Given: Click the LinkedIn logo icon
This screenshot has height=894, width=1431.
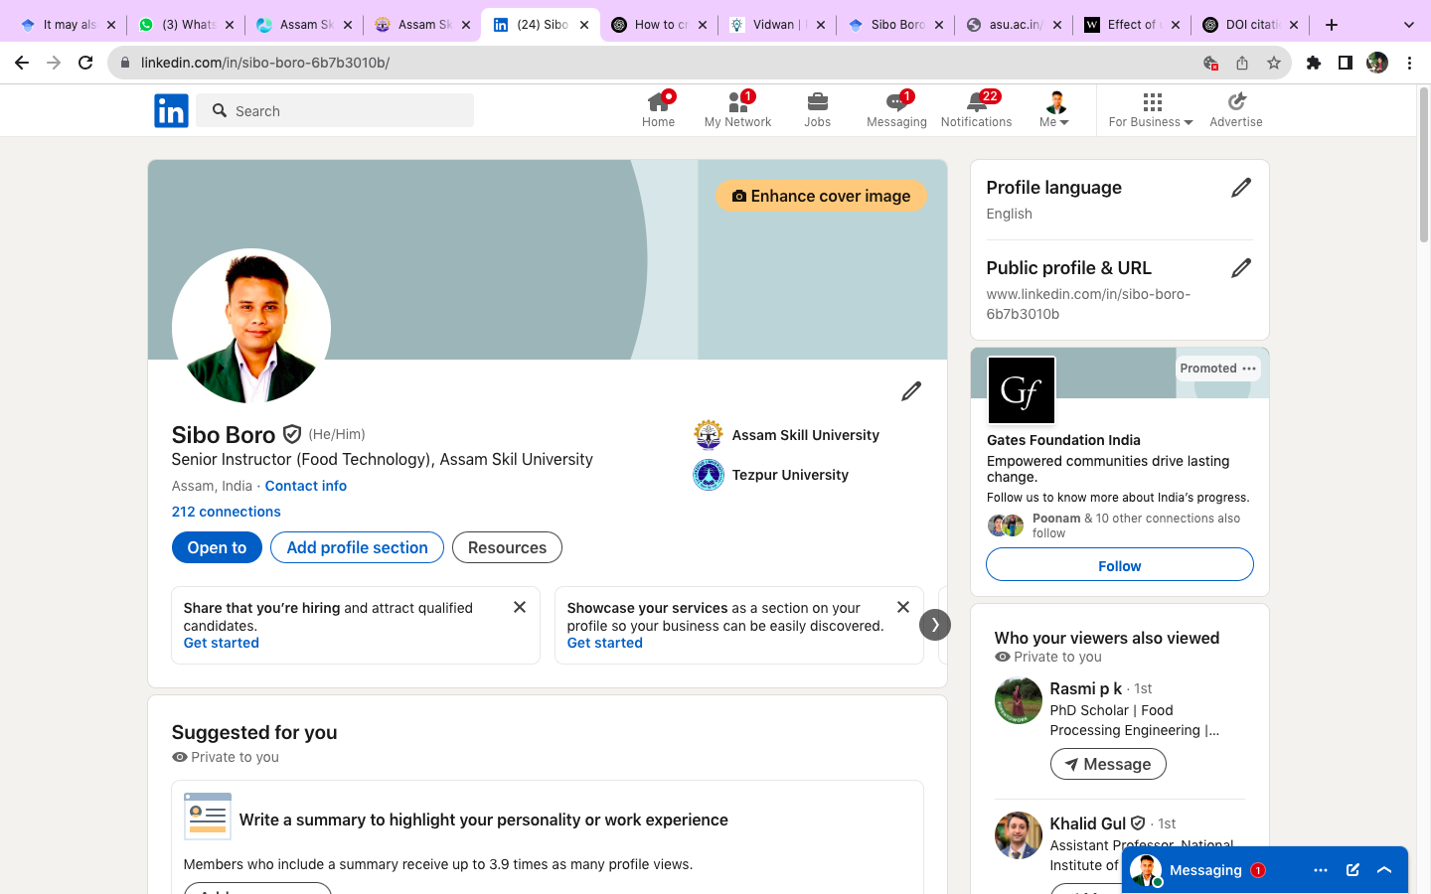Looking at the screenshot, I should [x=171, y=111].
